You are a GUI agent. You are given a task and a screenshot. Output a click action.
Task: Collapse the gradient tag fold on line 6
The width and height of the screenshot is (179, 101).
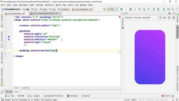tap(12, 31)
